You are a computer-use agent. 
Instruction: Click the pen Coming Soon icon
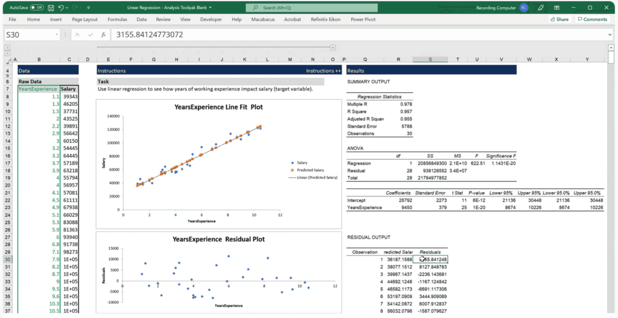coord(541,7)
